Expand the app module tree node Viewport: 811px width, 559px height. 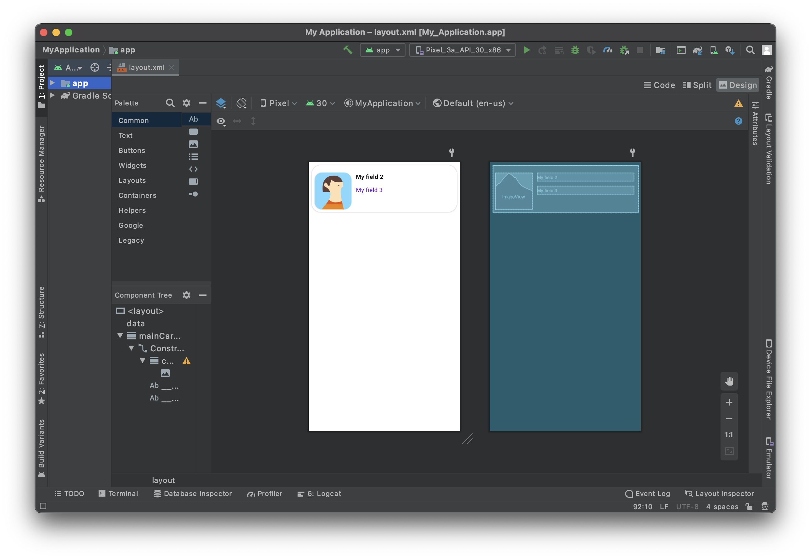(52, 83)
